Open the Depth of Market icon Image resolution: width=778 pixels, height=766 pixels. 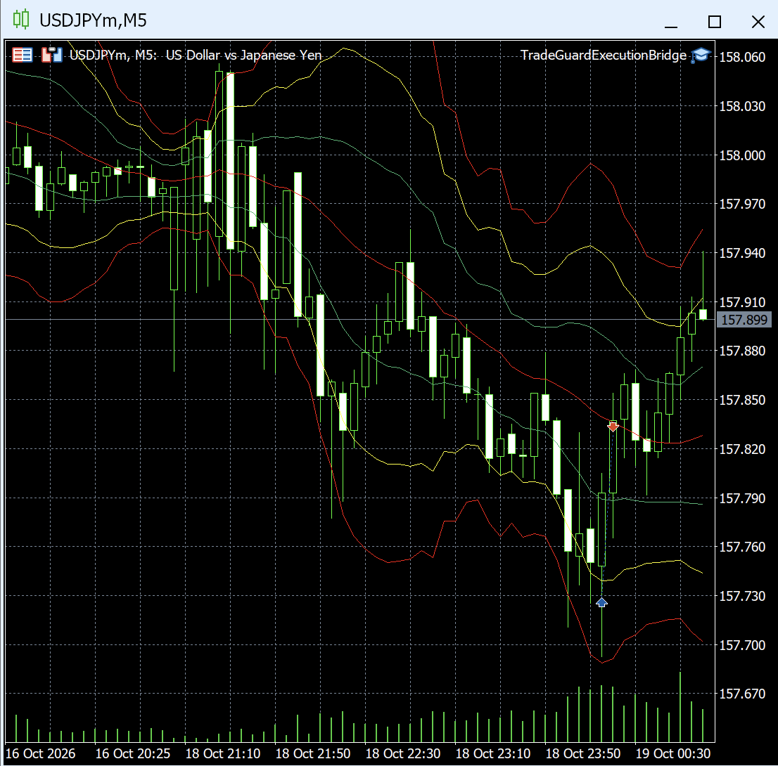51,55
